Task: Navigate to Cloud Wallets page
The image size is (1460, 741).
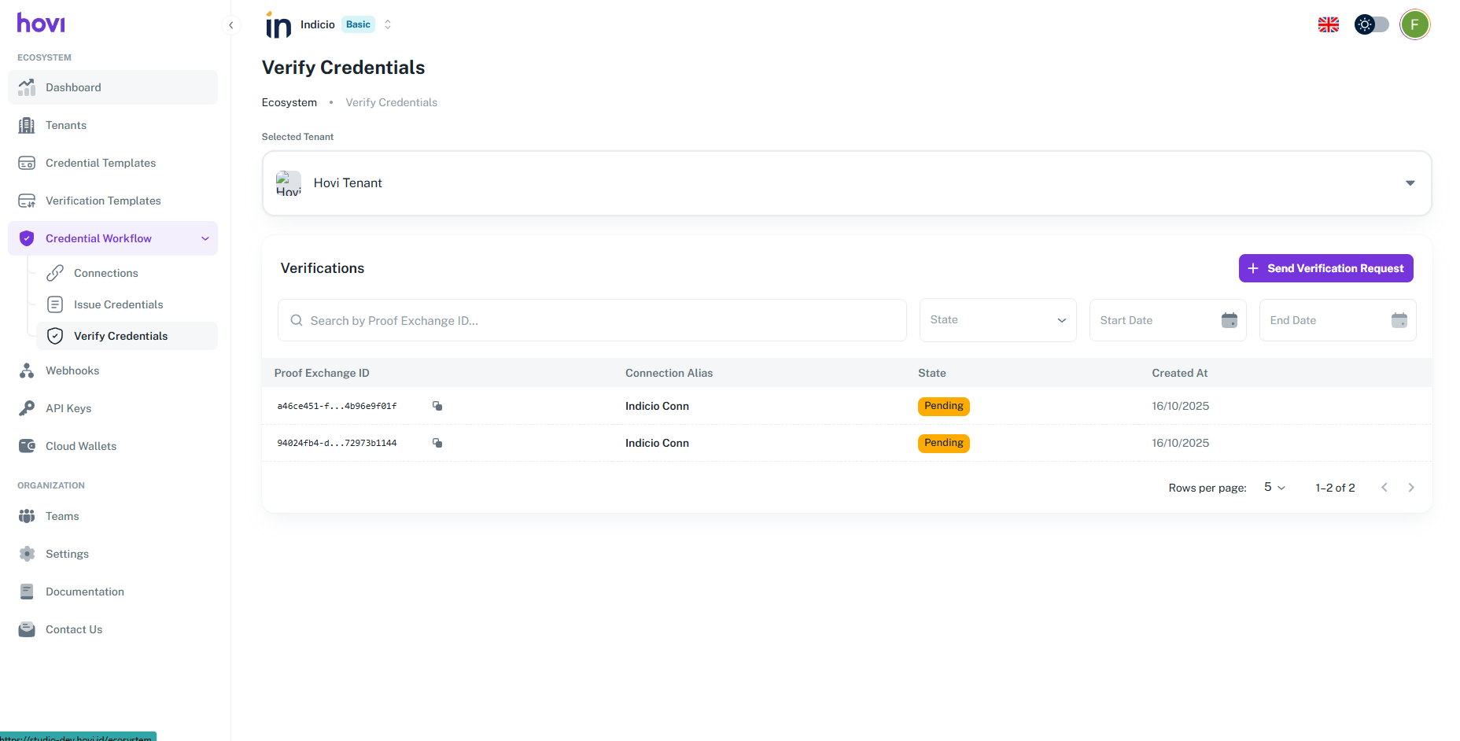Action: pyautogui.click(x=81, y=446)
